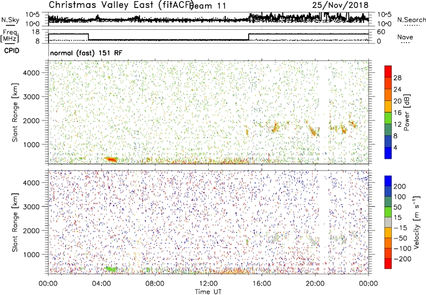The image size is (426, 295).
Task: Click the blue swatch at Power colorbar bottom
Action: (388, 153)
